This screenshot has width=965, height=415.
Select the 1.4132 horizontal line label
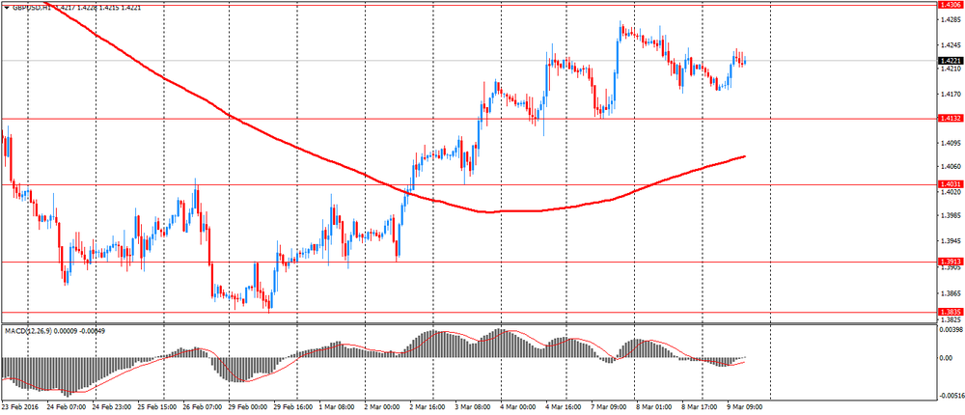tap(951, 118)
